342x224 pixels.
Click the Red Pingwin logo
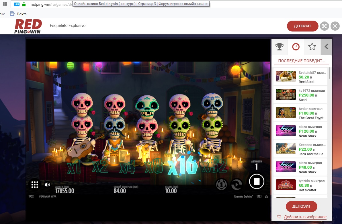tap(28, 26)
